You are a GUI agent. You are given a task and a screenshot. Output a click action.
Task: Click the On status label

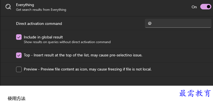(x=194, y=7)
